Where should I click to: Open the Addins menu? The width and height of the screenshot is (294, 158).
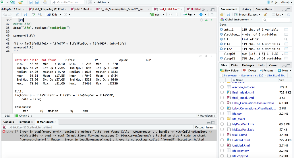click(103, 2)
